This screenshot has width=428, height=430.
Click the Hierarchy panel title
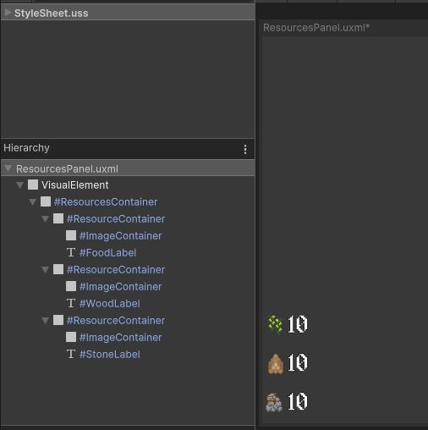pyautogui.click(x=26, y=148)
